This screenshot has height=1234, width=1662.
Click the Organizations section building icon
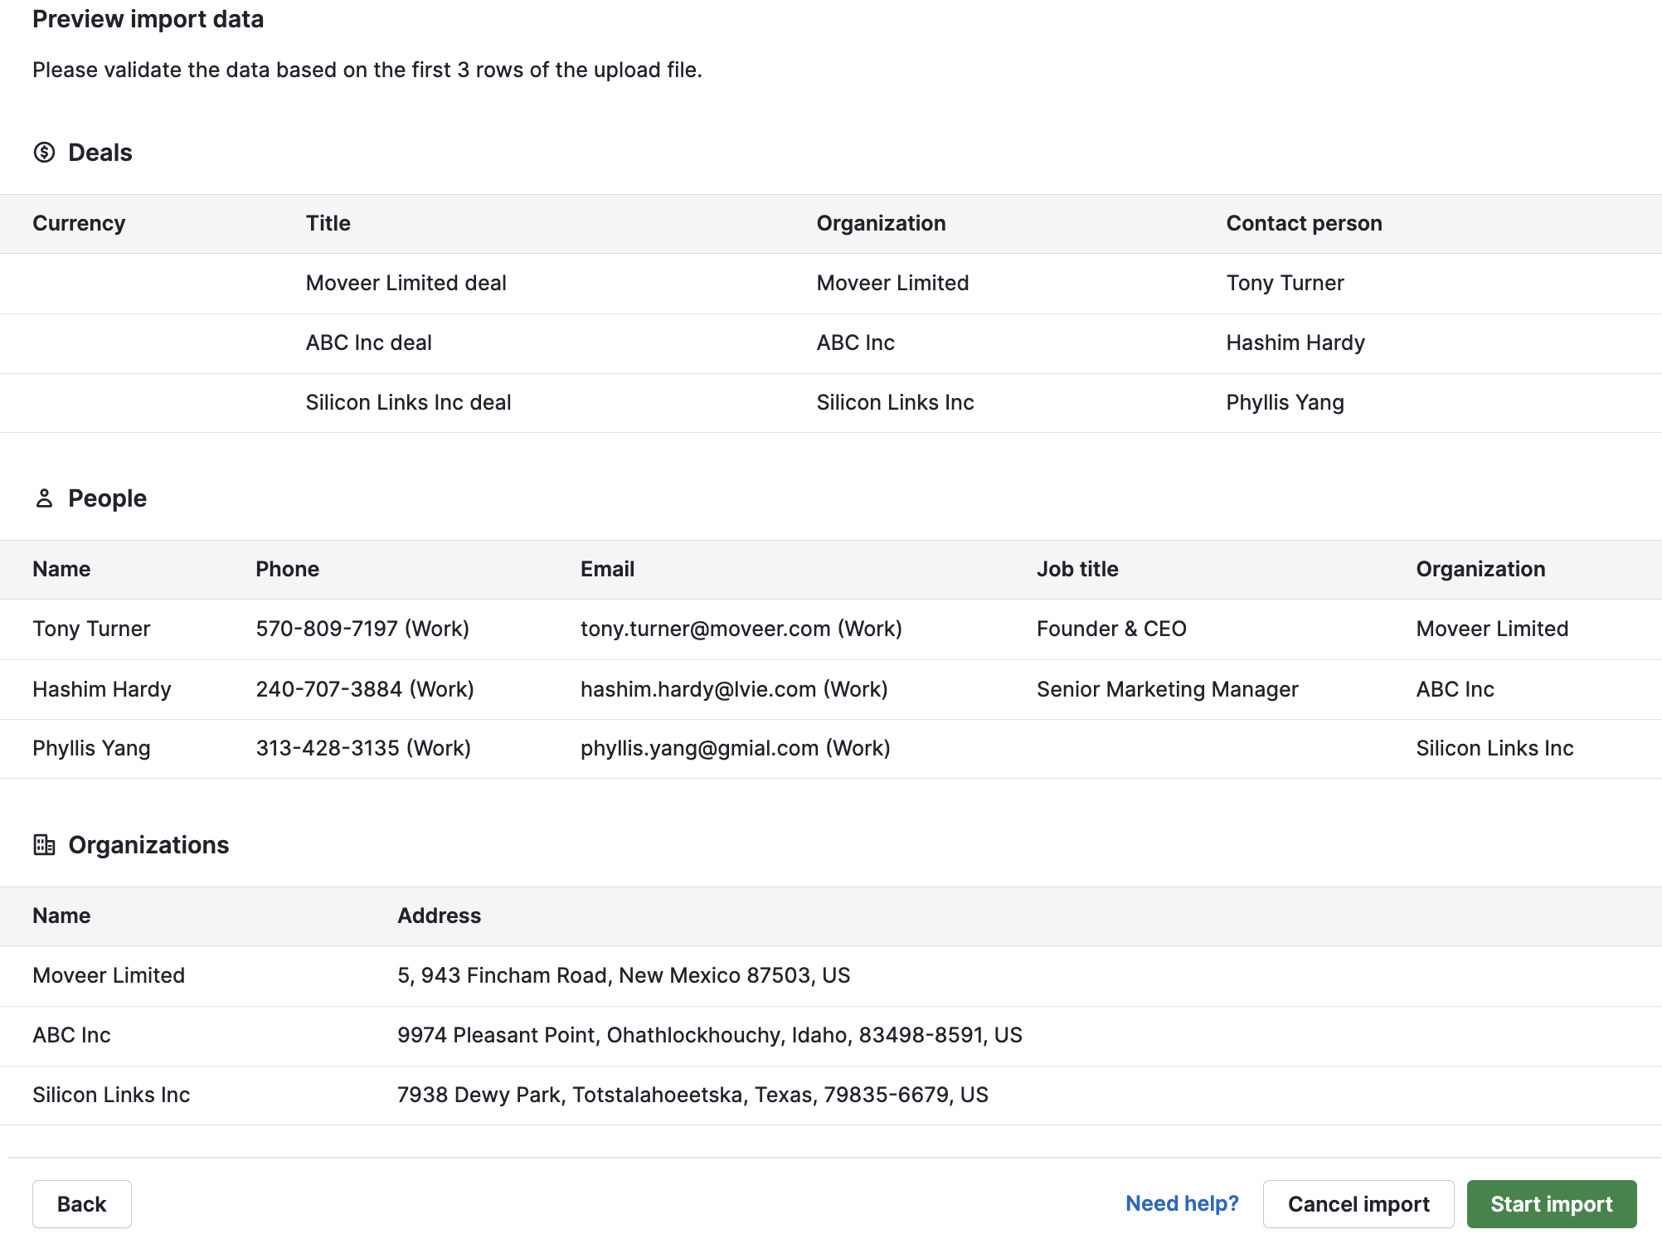point(44,845)
